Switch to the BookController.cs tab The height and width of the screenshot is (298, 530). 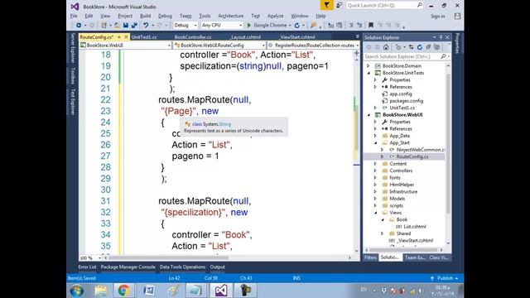coord(193,37)
